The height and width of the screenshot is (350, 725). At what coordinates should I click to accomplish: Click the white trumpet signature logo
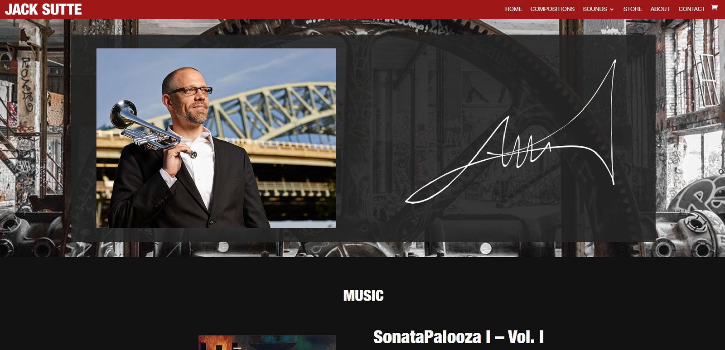(x=510, y=132)
